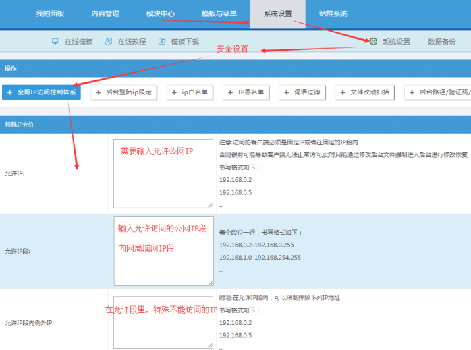
Task: Select the 模板与菜单 tab
Action: (219, 13)
